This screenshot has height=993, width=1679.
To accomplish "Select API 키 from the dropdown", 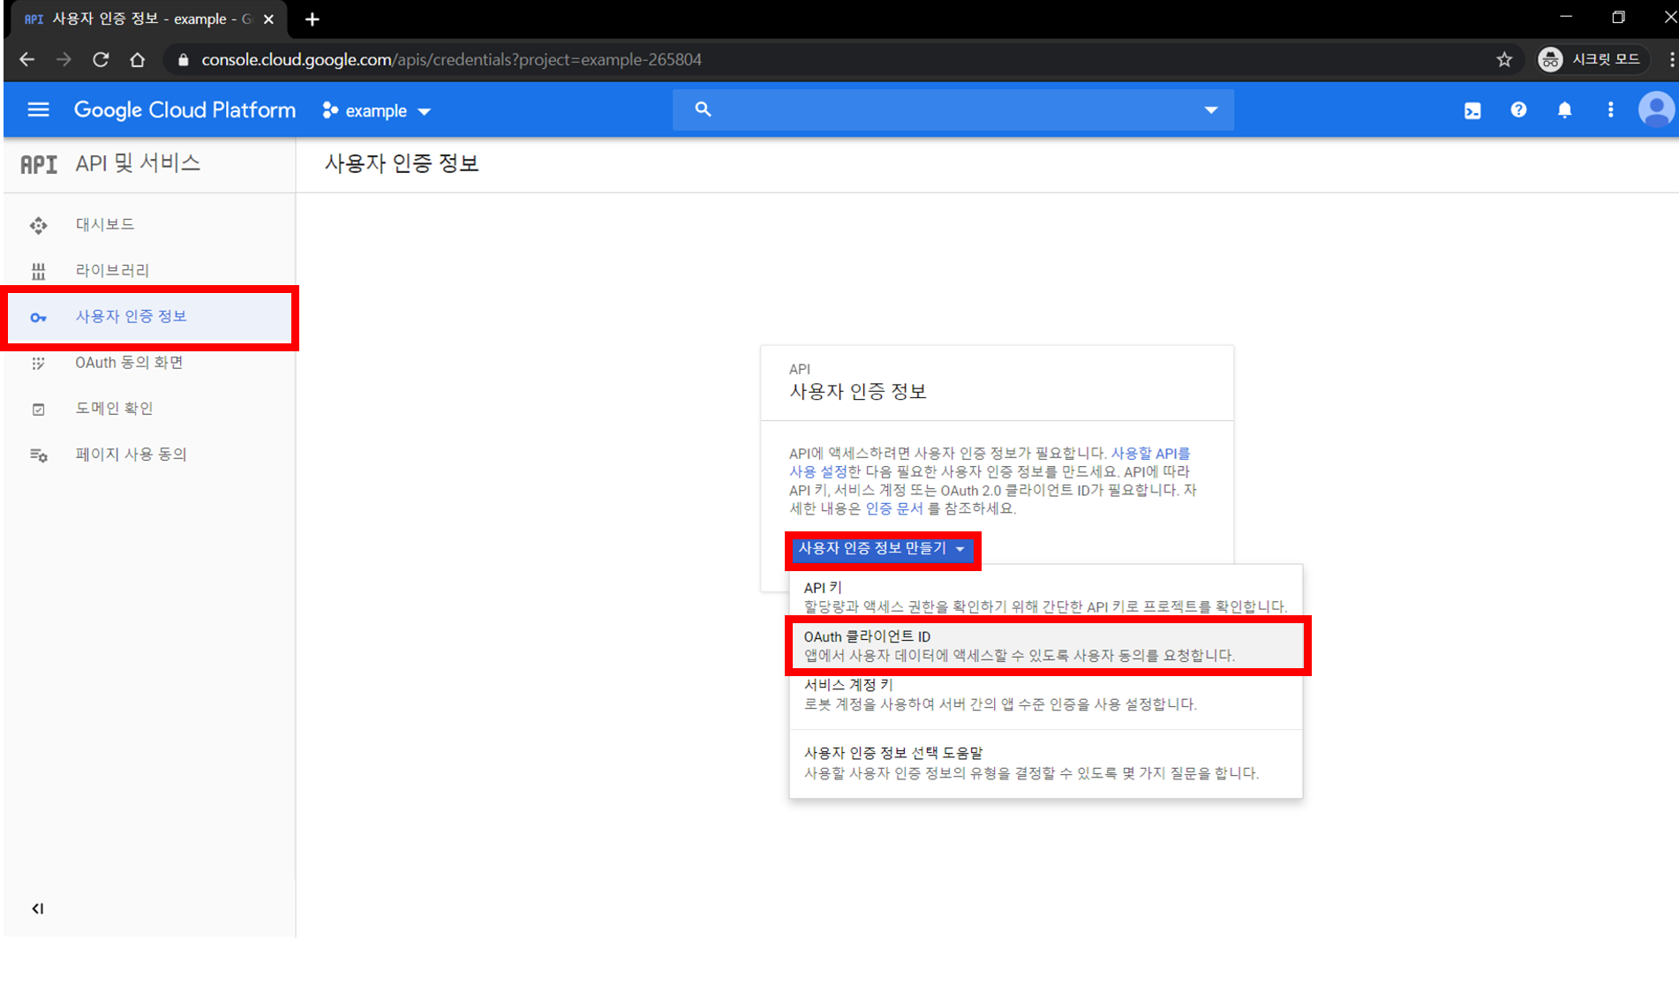I will click(1045, 597).
